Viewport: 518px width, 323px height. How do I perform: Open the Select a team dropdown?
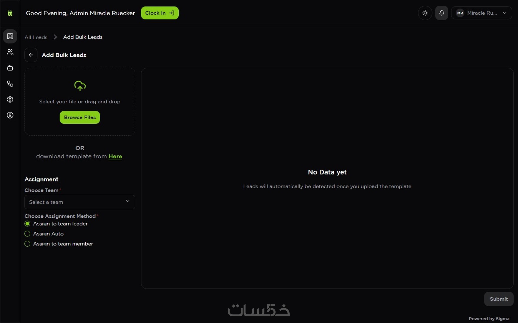point(80,202)
